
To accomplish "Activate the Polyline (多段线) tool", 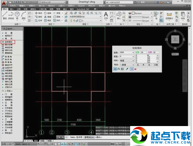I will pos(11,16).
